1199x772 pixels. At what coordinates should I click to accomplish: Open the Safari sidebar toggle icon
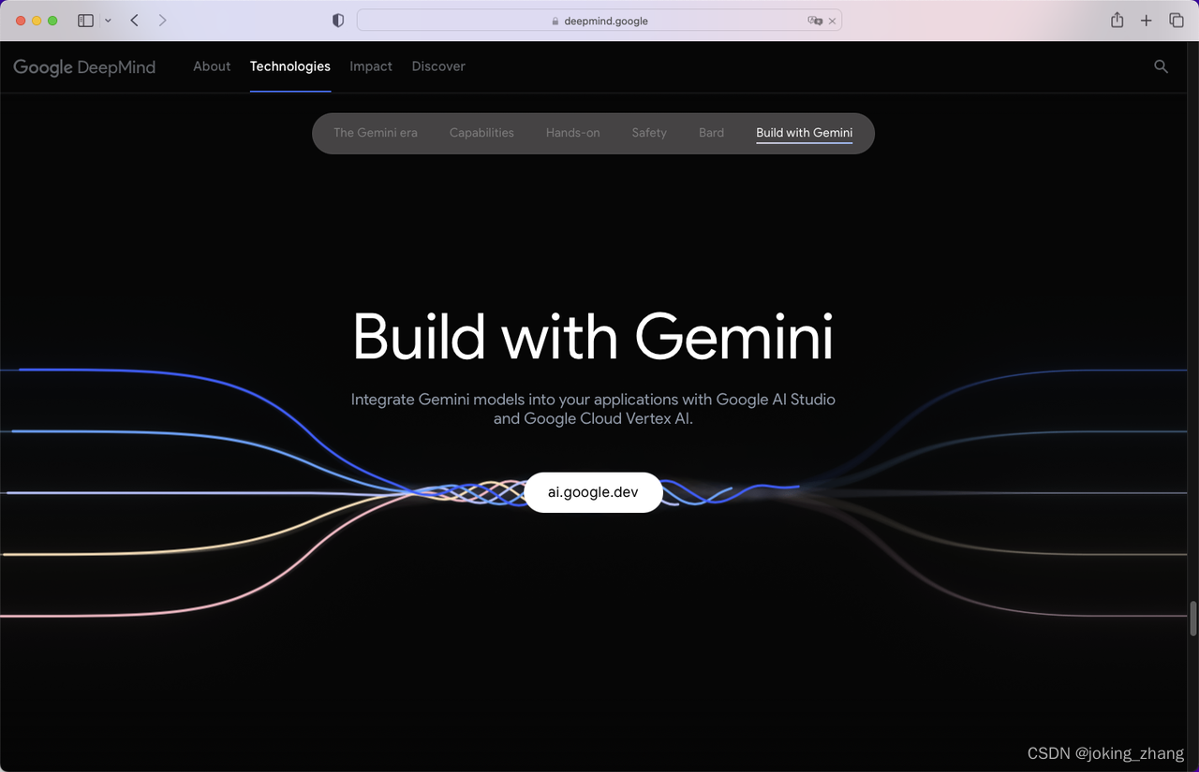85,21
